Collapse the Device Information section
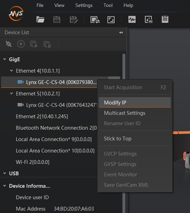190x213 pixels. click(x=4, y=186)
